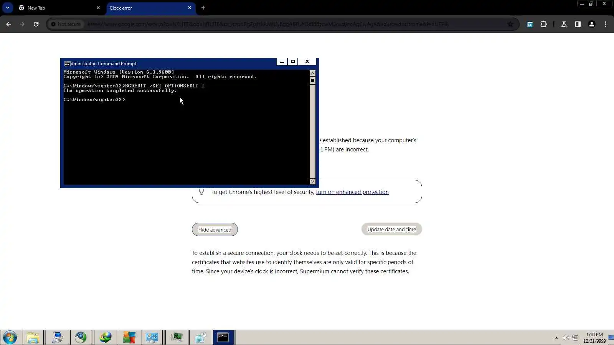Open the Windows Start orb

(x=10, y=338)
